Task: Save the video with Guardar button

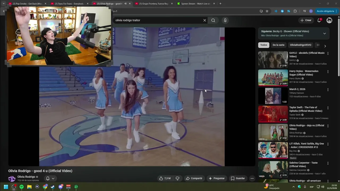Action: pos(238,178)
